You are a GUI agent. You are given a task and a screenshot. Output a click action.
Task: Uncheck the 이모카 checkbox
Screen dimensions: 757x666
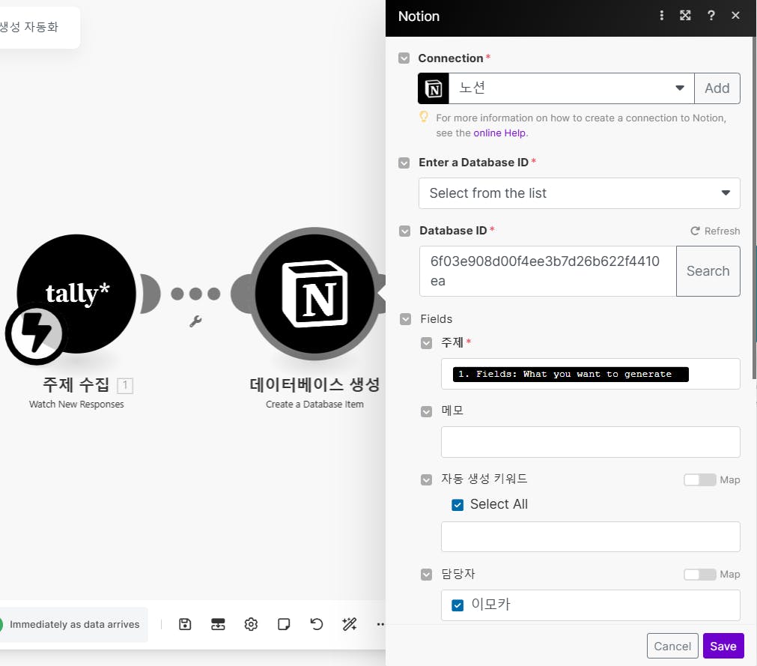pos(457,605)
